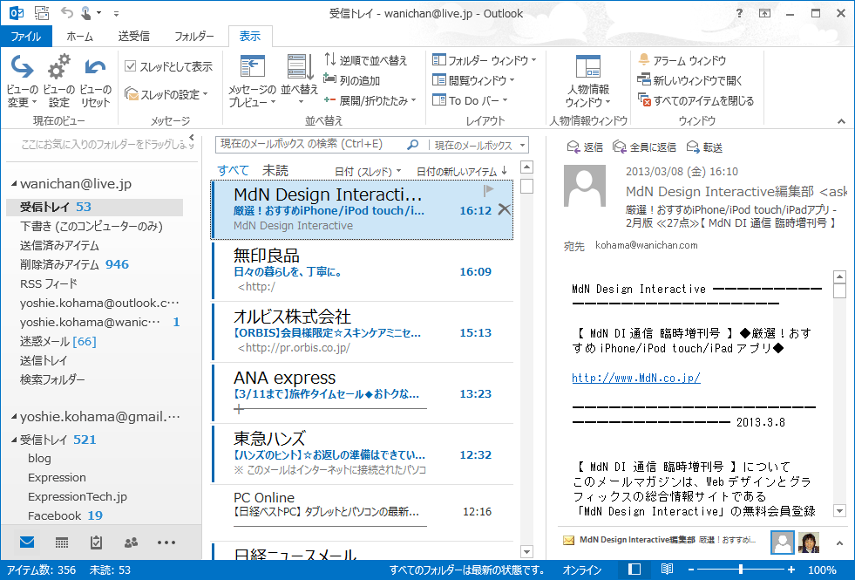
Task: Click 新しいウィンドウで開く (Open in New Window)
Action: (x=690, y=80)
